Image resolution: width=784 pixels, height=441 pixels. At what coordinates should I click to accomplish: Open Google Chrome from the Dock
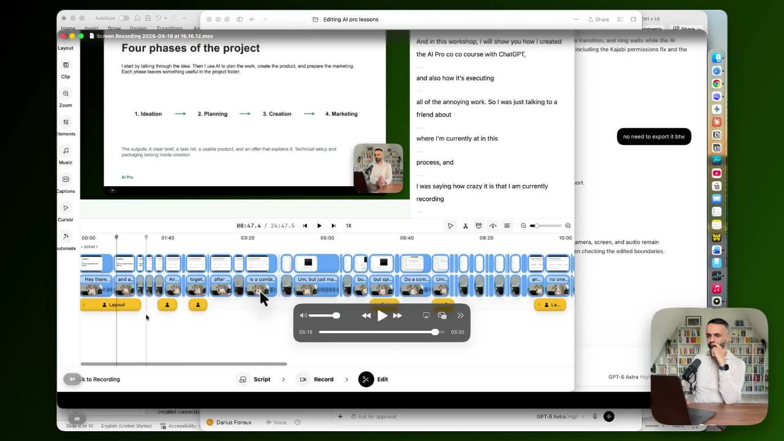(x=717, y=83)
